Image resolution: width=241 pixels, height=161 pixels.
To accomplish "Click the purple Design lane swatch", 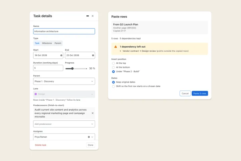I will pyautogui.click(x=36, y=94).
